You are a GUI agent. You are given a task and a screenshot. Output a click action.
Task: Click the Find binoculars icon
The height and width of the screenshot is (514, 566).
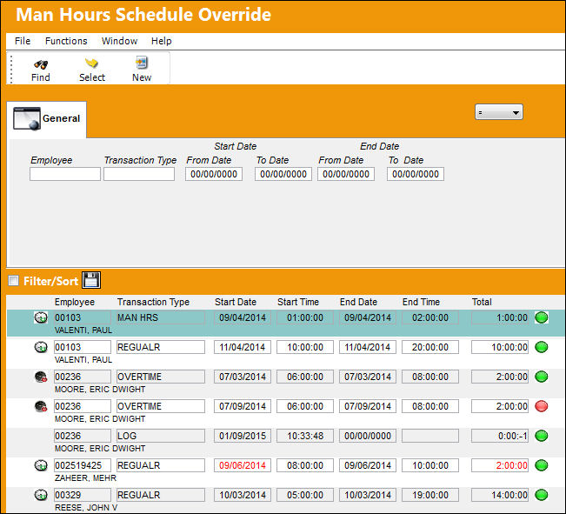click(41, 64)
